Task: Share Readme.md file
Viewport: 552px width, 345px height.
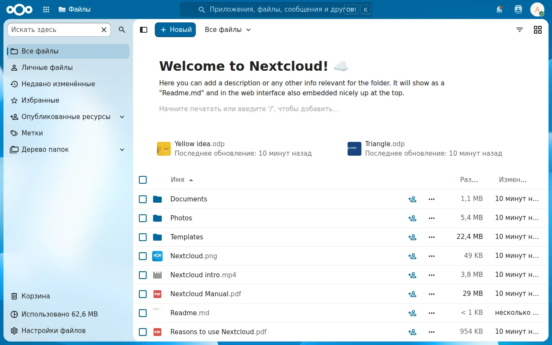Action: [x=412, y=313]
